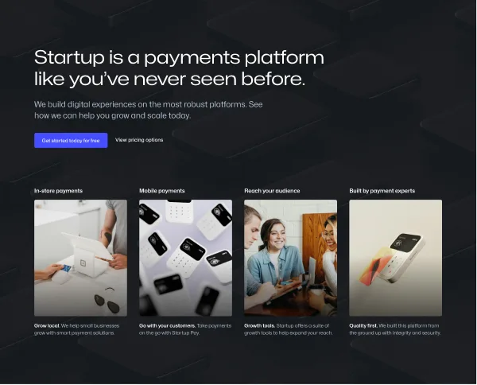Select the Built by payment experts image
The width and height of the screenshot is (477, 385).
pos(395,258)
